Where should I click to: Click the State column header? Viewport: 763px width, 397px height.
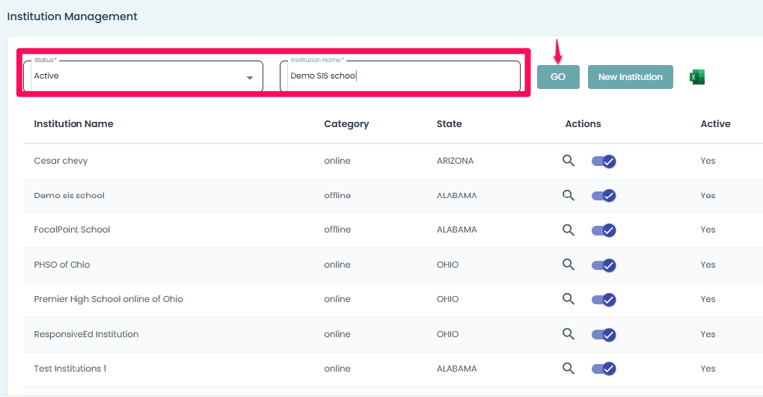pyautogui.click(x=449, y=124)
